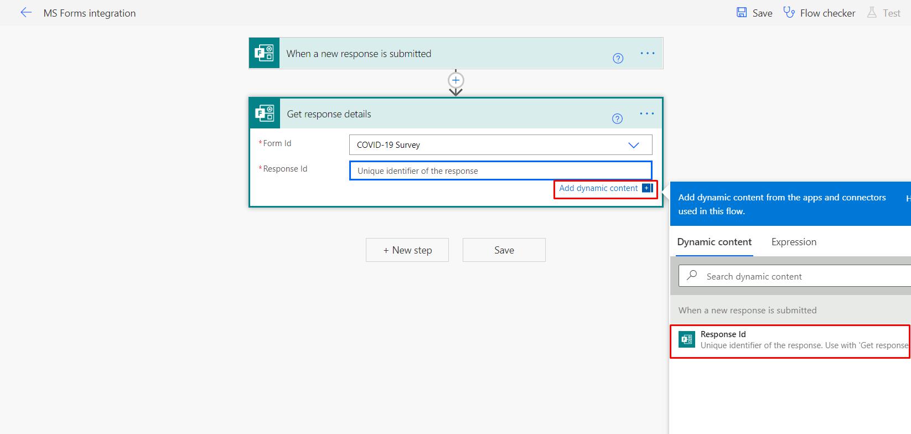Click the Test flask icon

pyautogui.click(x=872, y=12)
